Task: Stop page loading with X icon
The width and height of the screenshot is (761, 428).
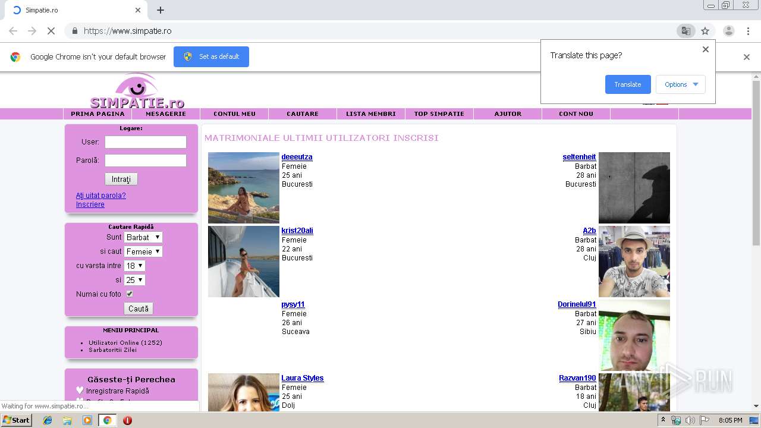Action: point(51,31)
